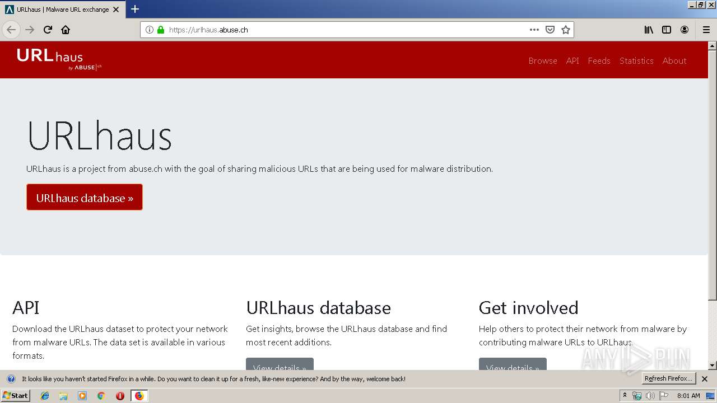Open the Action Center flag icon
This screenshot has width=717, height=403.
(664, 396)
